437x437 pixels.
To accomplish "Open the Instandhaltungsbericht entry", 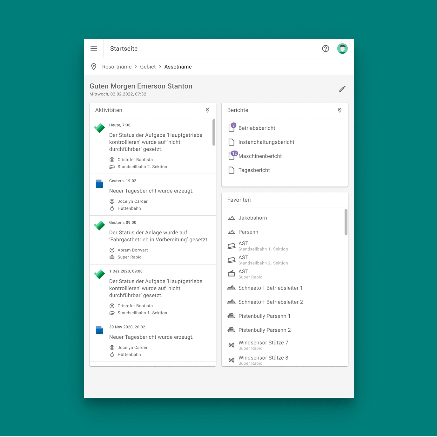I will 266,142.
